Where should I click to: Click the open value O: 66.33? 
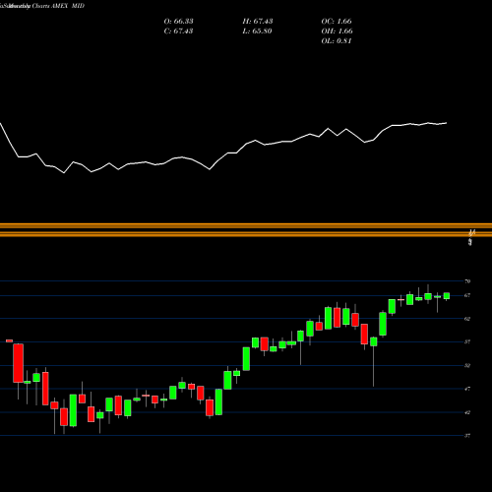coord(178,22)
